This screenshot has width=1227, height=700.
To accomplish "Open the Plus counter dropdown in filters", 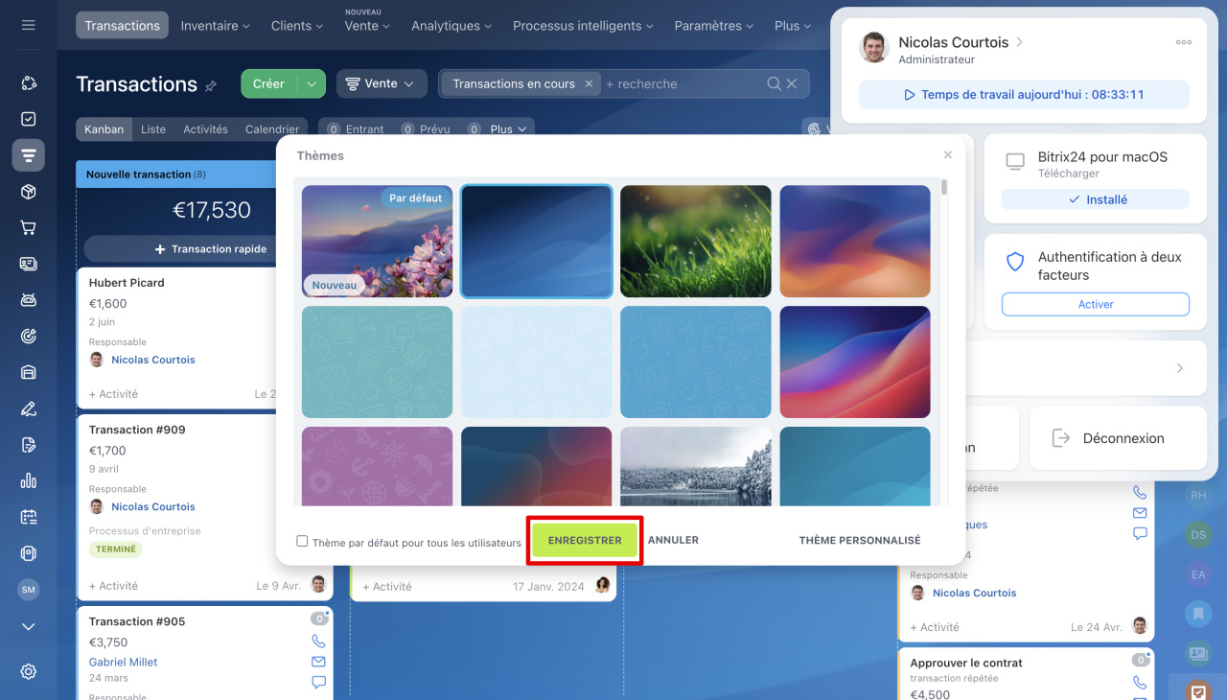I will tap(508, 128).
